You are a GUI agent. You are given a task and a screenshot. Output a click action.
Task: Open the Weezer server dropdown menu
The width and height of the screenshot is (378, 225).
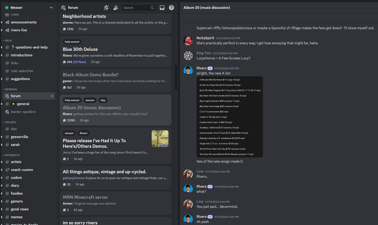pyautogui.click(x=51, y=8)
